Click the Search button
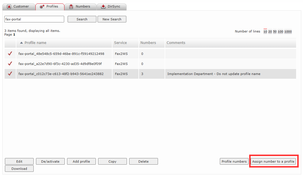Screen dimensions: 303x175 [x=82, y=19]
